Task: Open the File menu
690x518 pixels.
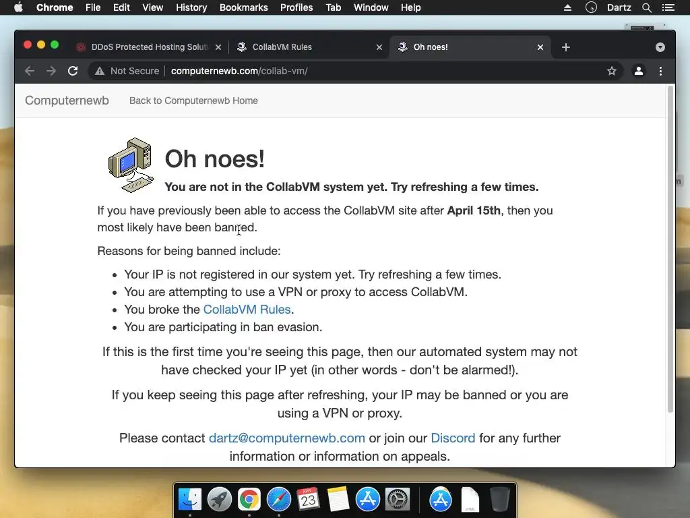Action: (x=93, y=7)
